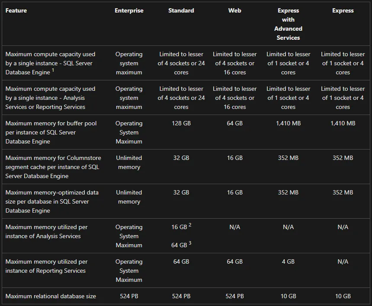The width and height of the screenshot is (372, 306).
Task: Select the 1,410 MB cell in the last Express column
Action: pos(343,124)
